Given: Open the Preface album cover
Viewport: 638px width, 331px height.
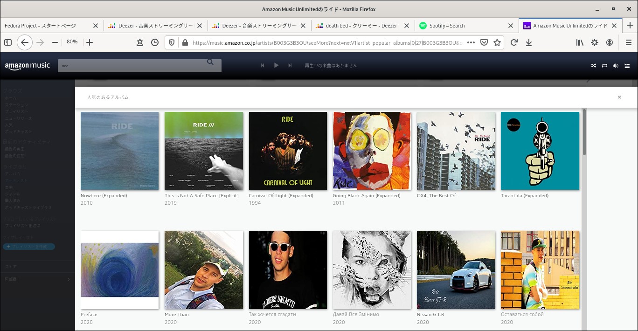Looking at the screenshot, I should 119,270.
